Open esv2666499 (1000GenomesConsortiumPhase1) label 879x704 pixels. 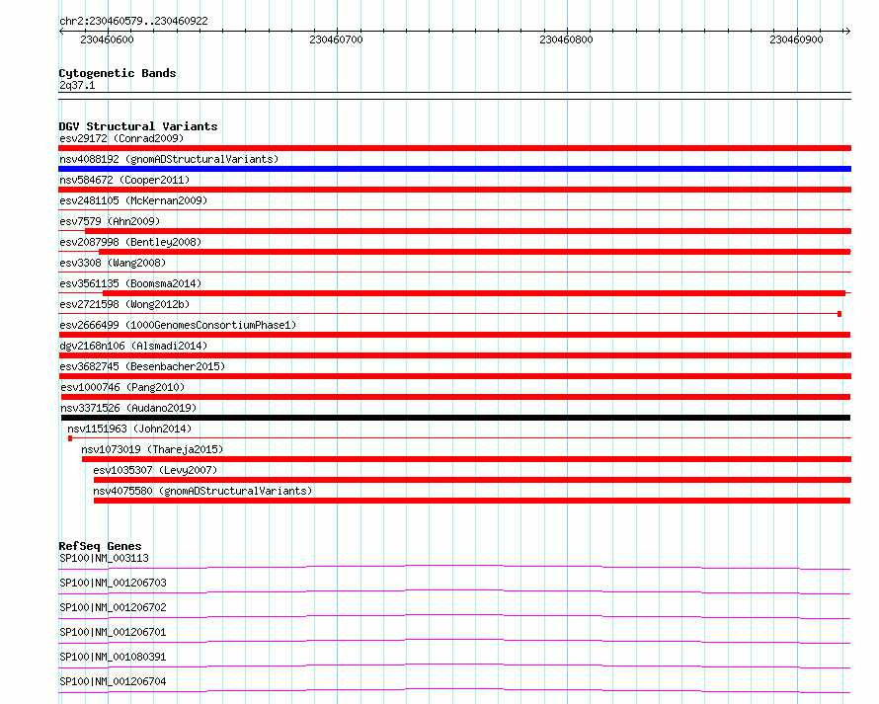coord(178,325)
